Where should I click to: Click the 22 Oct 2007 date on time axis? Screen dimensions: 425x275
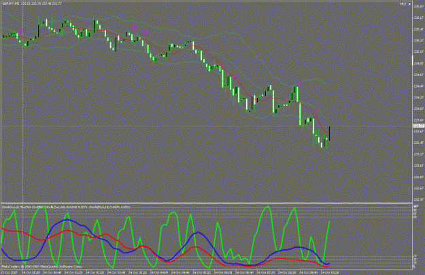click(x=10, y=272)
